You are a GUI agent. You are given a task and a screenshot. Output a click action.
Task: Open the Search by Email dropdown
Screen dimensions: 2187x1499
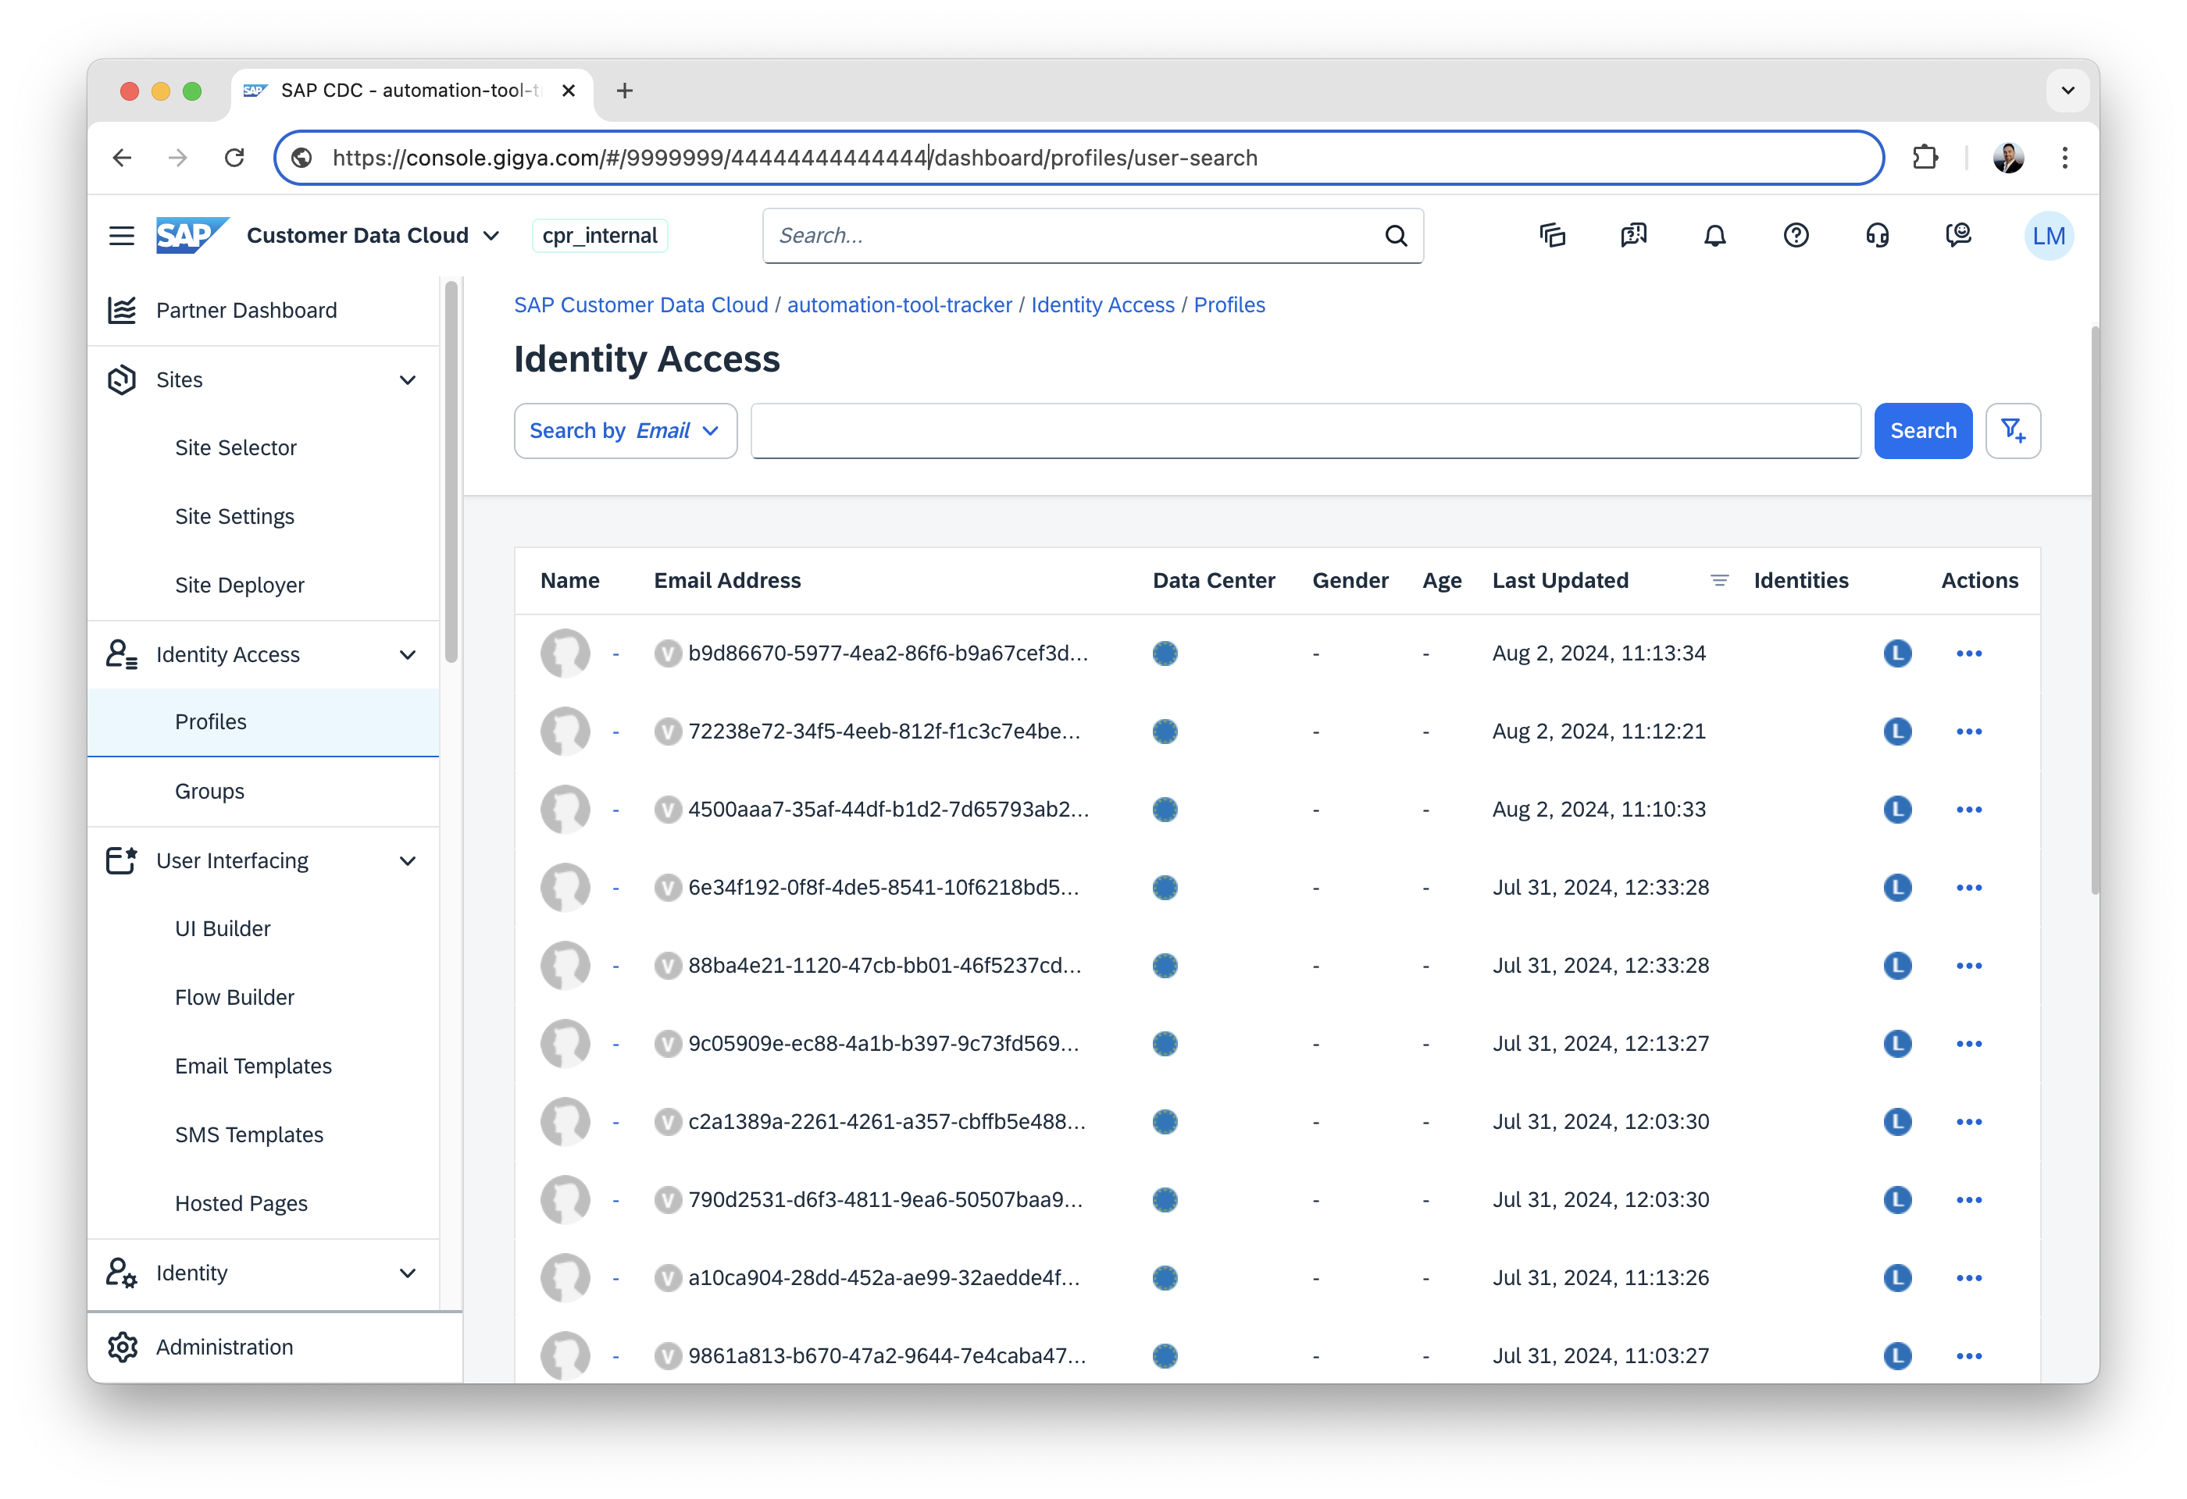click(625, 431)
